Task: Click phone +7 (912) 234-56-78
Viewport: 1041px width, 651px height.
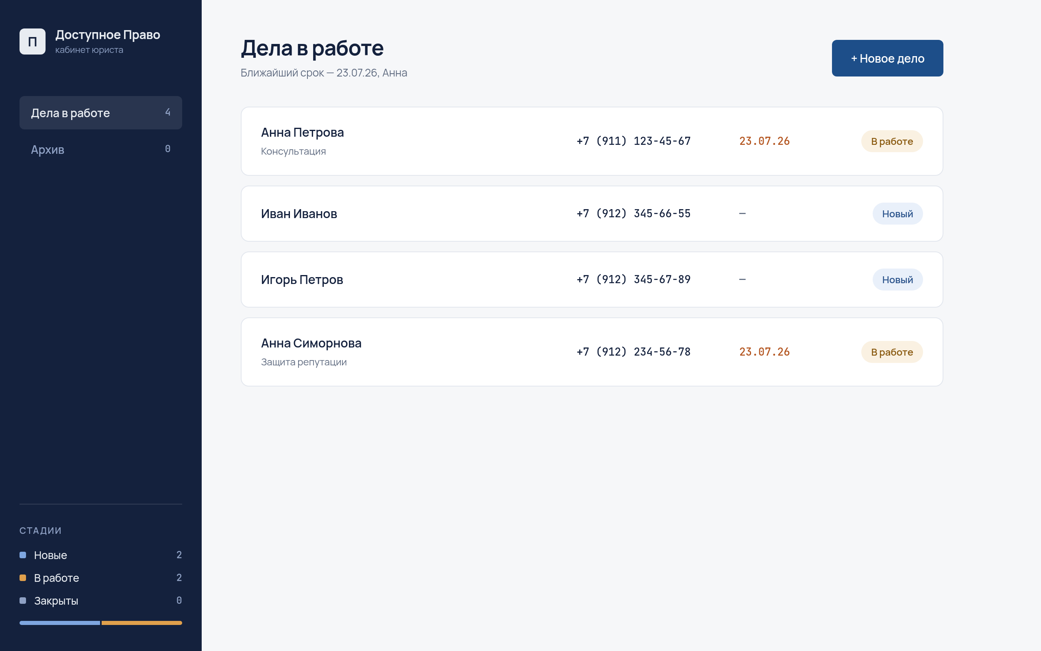Action: pyautogui.click(x=634, y=352)
